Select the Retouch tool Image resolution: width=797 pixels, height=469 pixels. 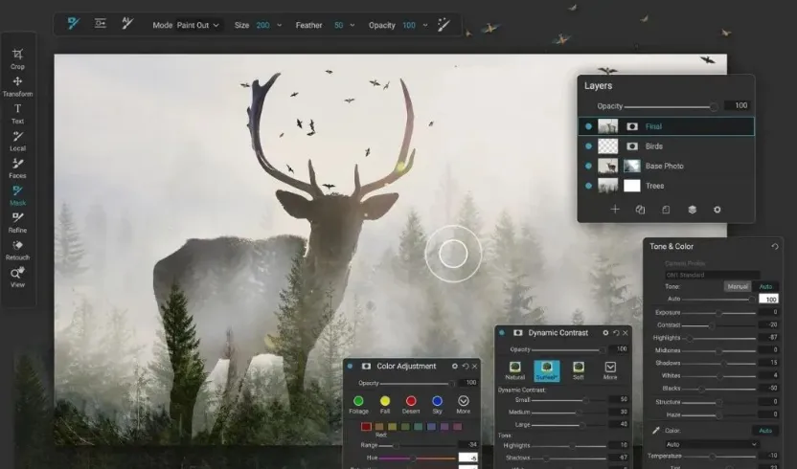point(17,250)
